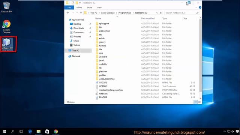Click the network icon in system tray
240x135 pixels.
[x=229, y=132]
